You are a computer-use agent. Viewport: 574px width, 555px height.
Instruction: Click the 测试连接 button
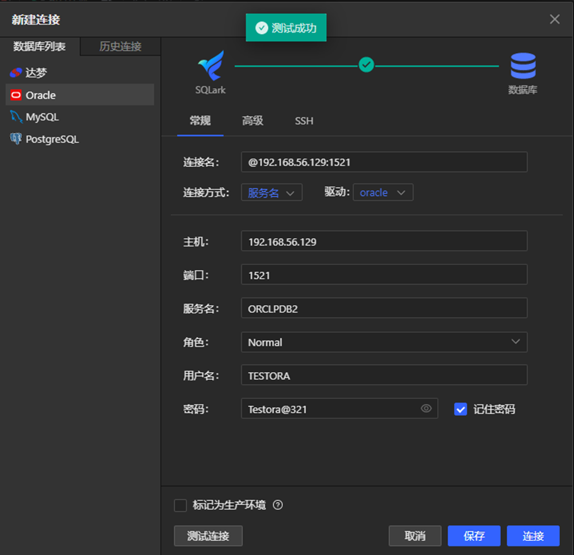pyautogui.click(x=208, y=536)
